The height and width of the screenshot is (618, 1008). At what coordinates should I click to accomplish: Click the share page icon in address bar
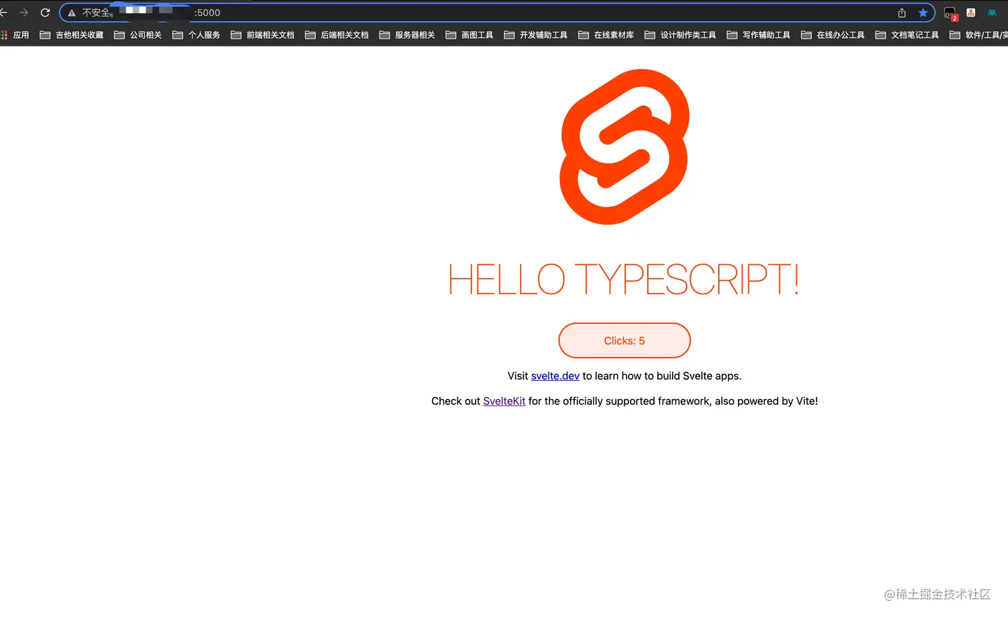902,13
